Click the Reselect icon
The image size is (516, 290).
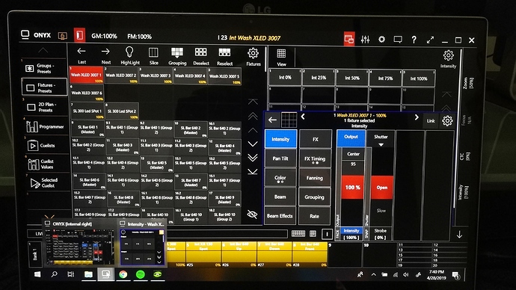coord(224,52)
